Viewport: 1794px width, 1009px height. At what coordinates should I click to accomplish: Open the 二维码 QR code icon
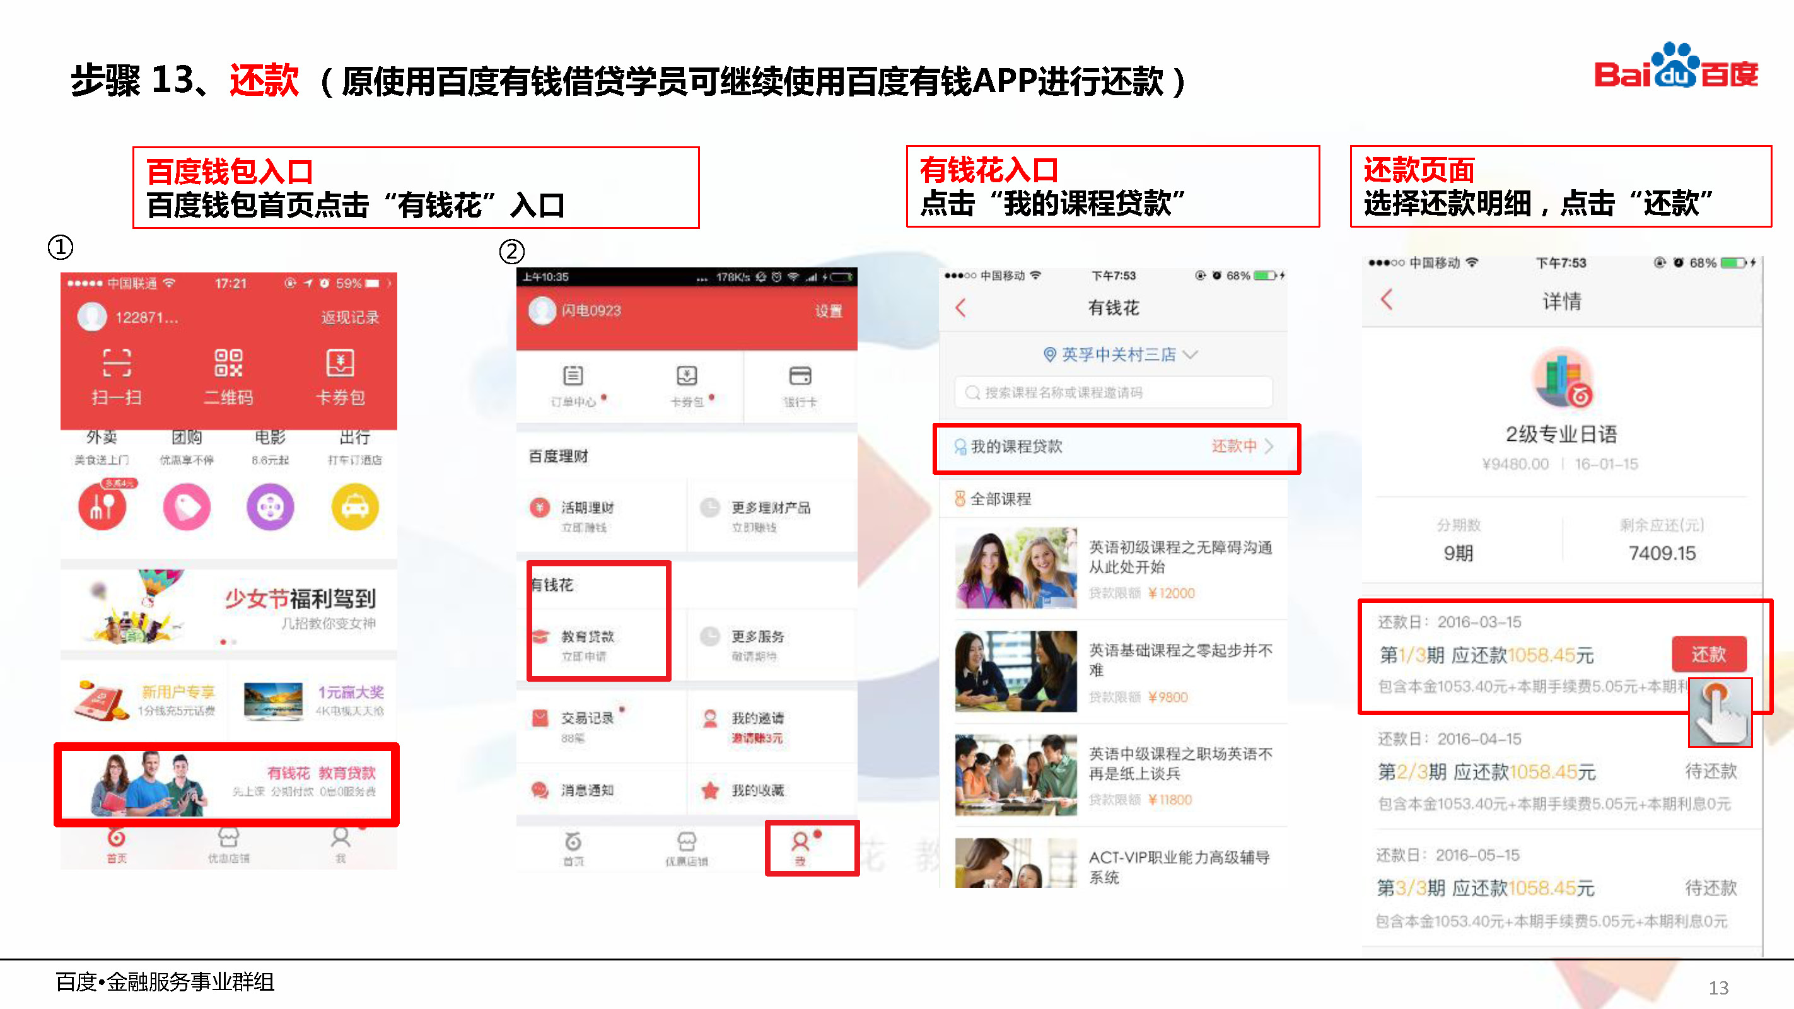228,363
